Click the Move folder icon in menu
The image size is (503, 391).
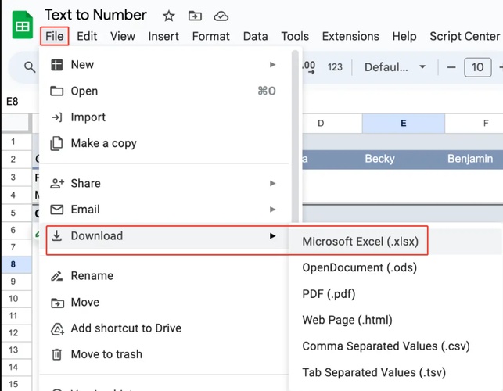point(57,303)
